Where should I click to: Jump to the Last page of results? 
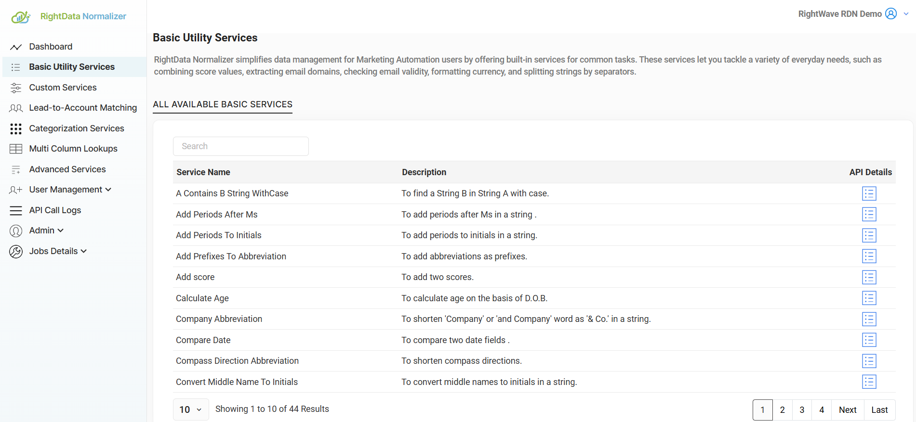coord(879,410)
